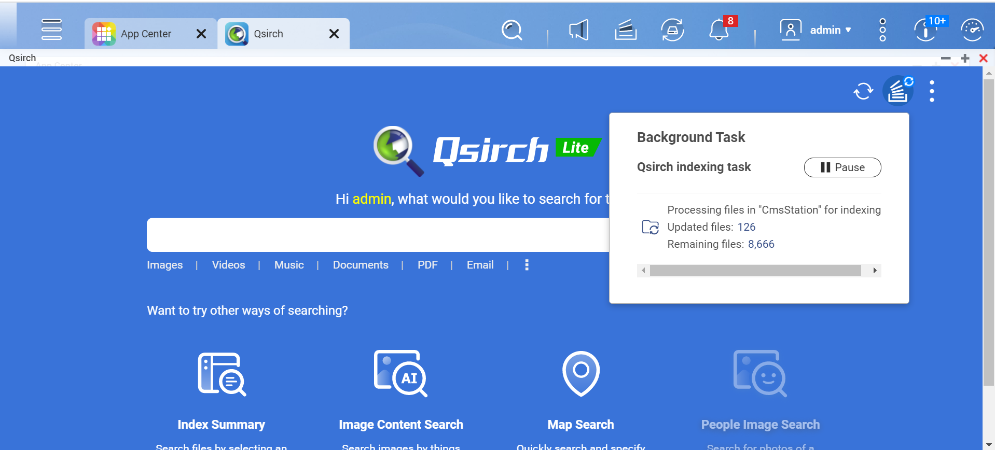995x450 pixels.
Task: Minimize the Qsirch window
Action: [x=946, y=58]
